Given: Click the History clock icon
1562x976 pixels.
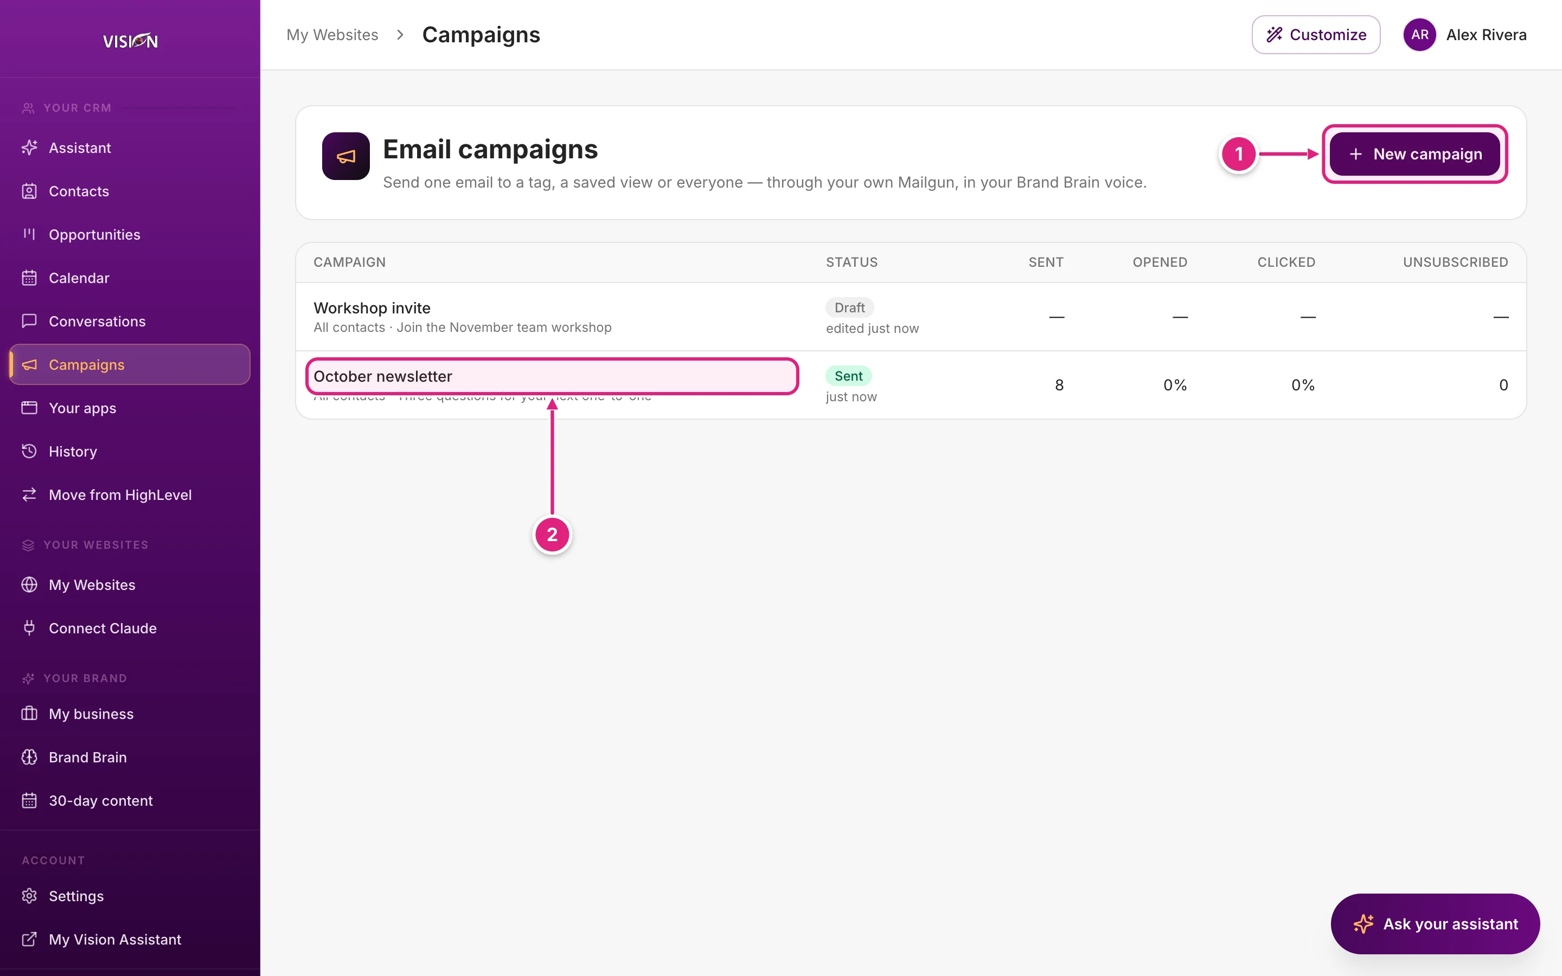Looking at the screenshot, I should (29, 451).
